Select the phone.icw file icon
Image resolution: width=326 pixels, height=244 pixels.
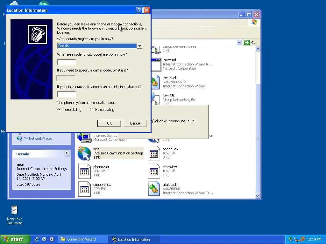[x=154, y=153]
